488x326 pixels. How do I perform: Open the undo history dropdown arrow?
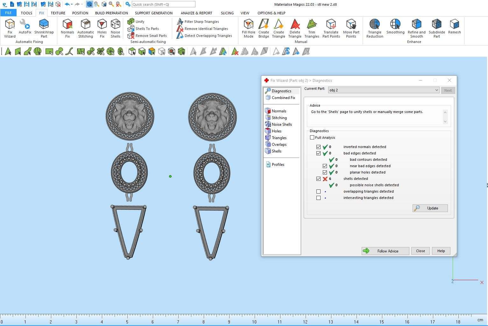(72, 4)
